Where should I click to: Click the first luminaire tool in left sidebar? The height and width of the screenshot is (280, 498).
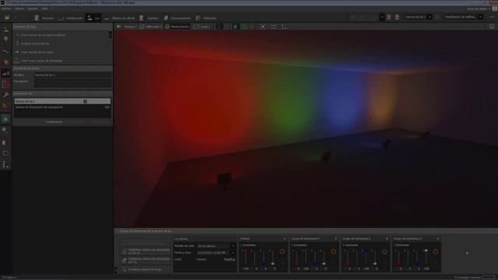coord(5,30)
